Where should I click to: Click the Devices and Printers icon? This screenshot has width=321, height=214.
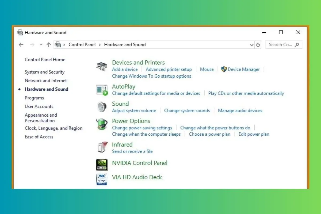[x=102, y=66]
